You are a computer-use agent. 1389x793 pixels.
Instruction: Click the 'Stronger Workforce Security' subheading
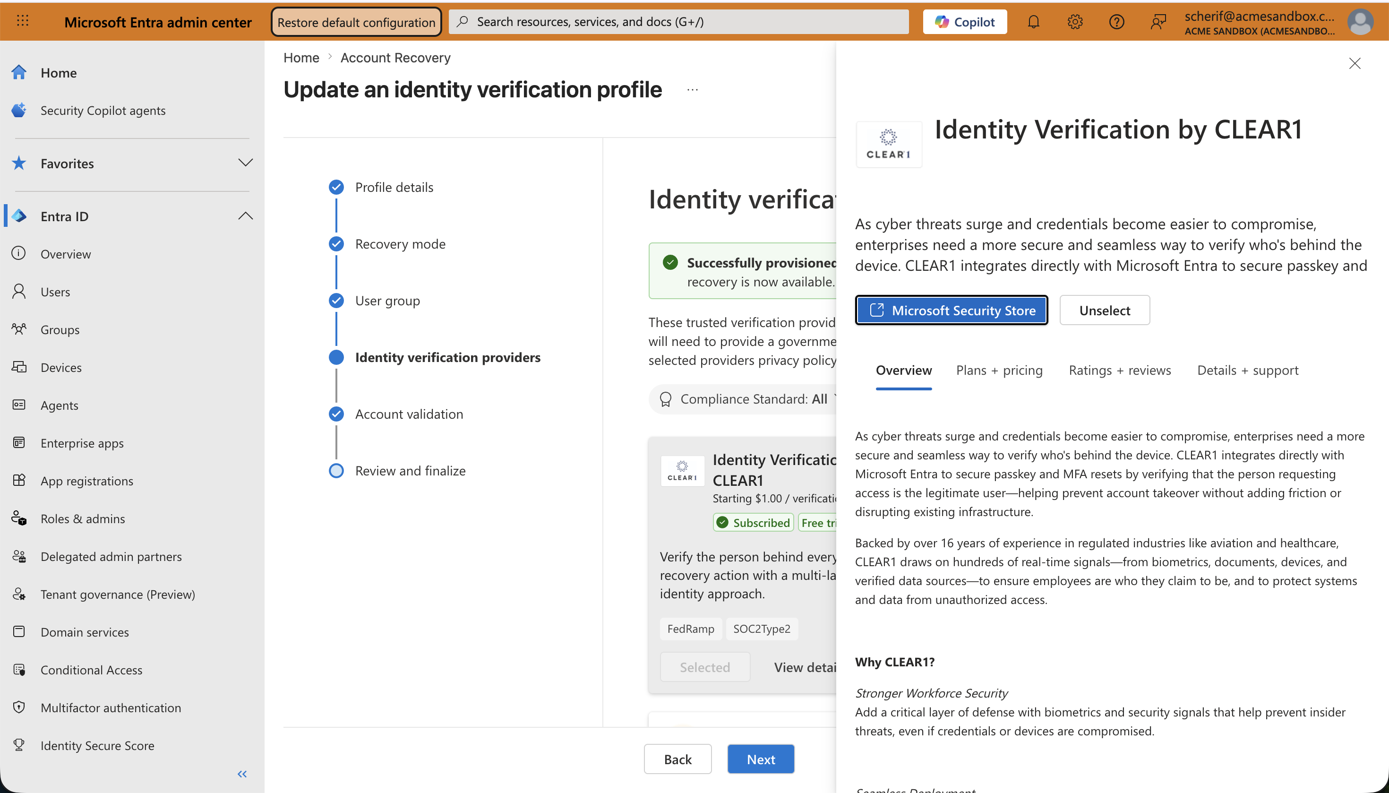click(x=931, y=693)
